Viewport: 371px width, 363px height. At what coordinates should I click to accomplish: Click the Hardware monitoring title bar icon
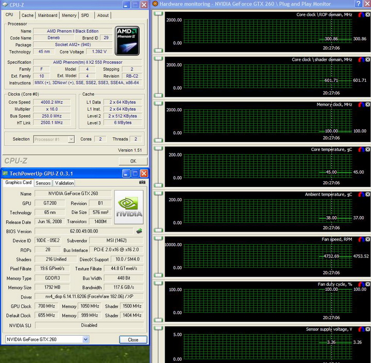pyautogui.click(x=155, y=4)
